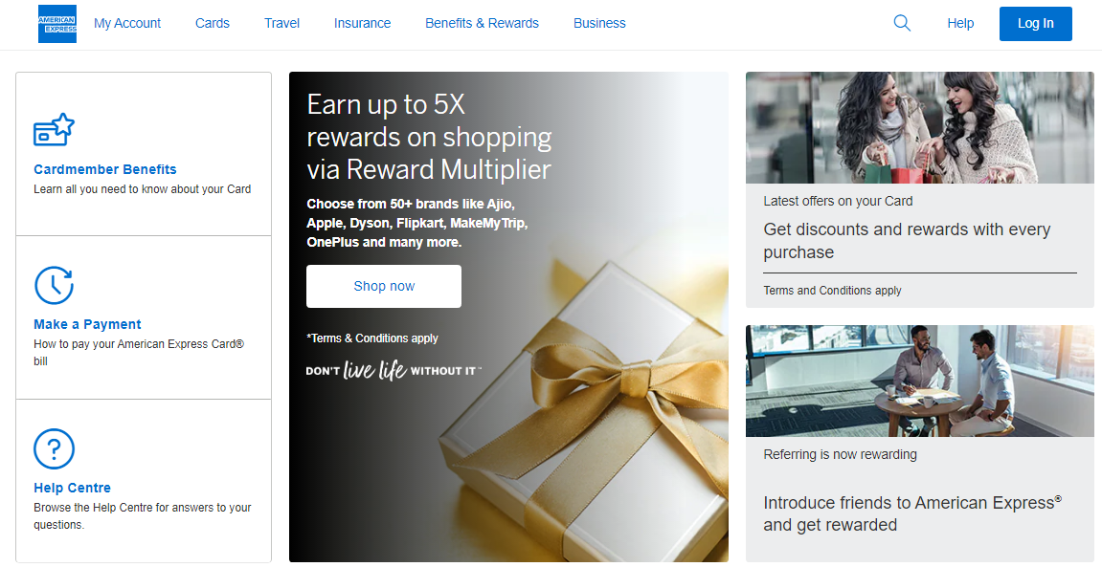Open the Make a Payment link
Image resolution: width=1102 pixels, height=567 pixels.
coord(87,324)
